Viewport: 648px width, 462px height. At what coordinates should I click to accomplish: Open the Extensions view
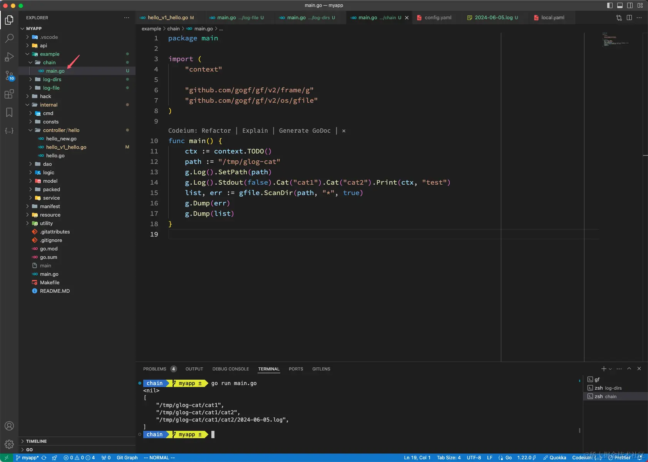coord(9,94)
